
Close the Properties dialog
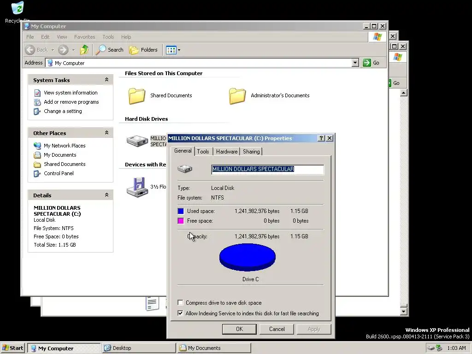click(330, 138)
